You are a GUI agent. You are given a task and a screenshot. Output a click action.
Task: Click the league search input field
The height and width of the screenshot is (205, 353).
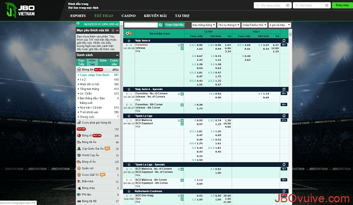click(141, 25)
